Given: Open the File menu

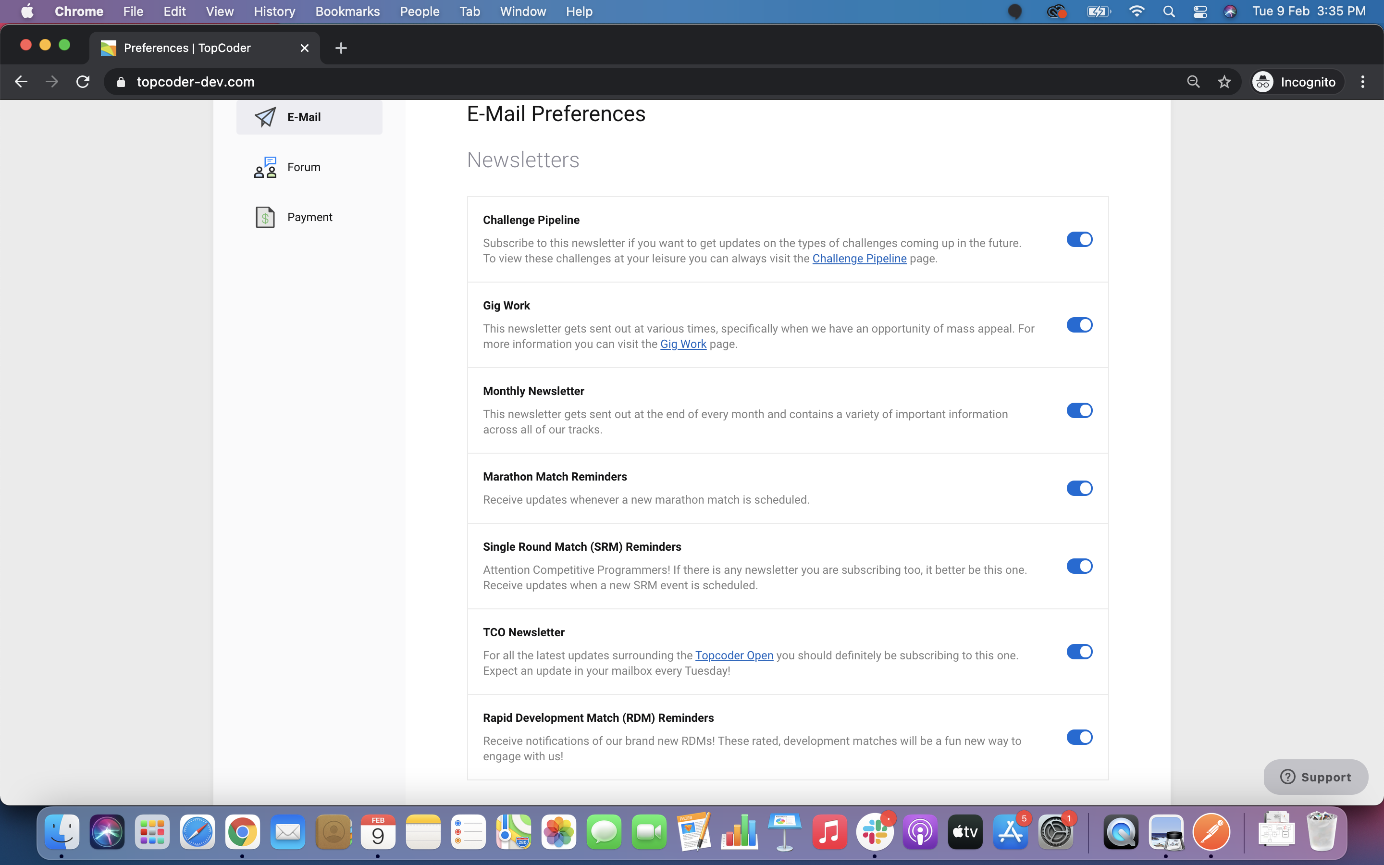Looking at the screenshot, I should [133, 12].
